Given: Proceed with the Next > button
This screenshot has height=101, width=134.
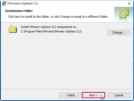Looking at the screenshot, I should point(94,95).
